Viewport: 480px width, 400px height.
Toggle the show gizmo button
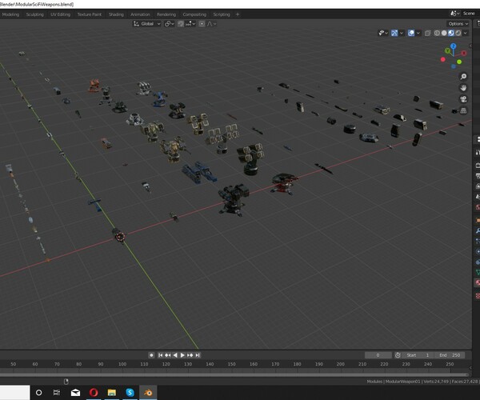point(394,34)
